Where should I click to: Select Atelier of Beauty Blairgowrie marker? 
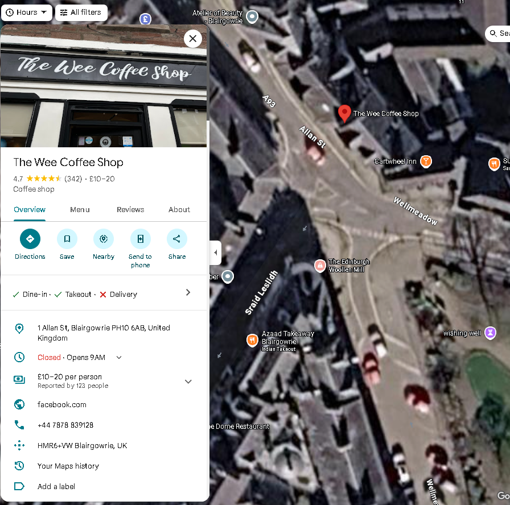(252, 16)
